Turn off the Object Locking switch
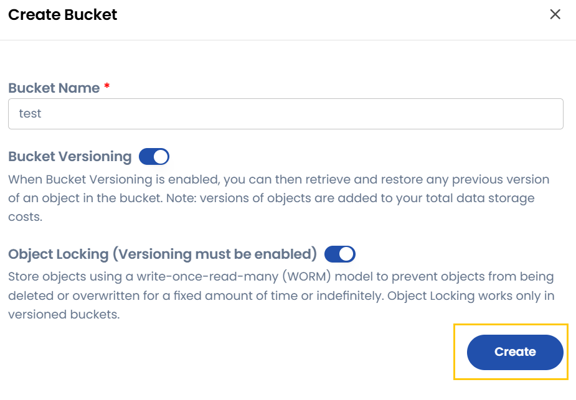The image size is (576, 400). click(x=339, y=254)
